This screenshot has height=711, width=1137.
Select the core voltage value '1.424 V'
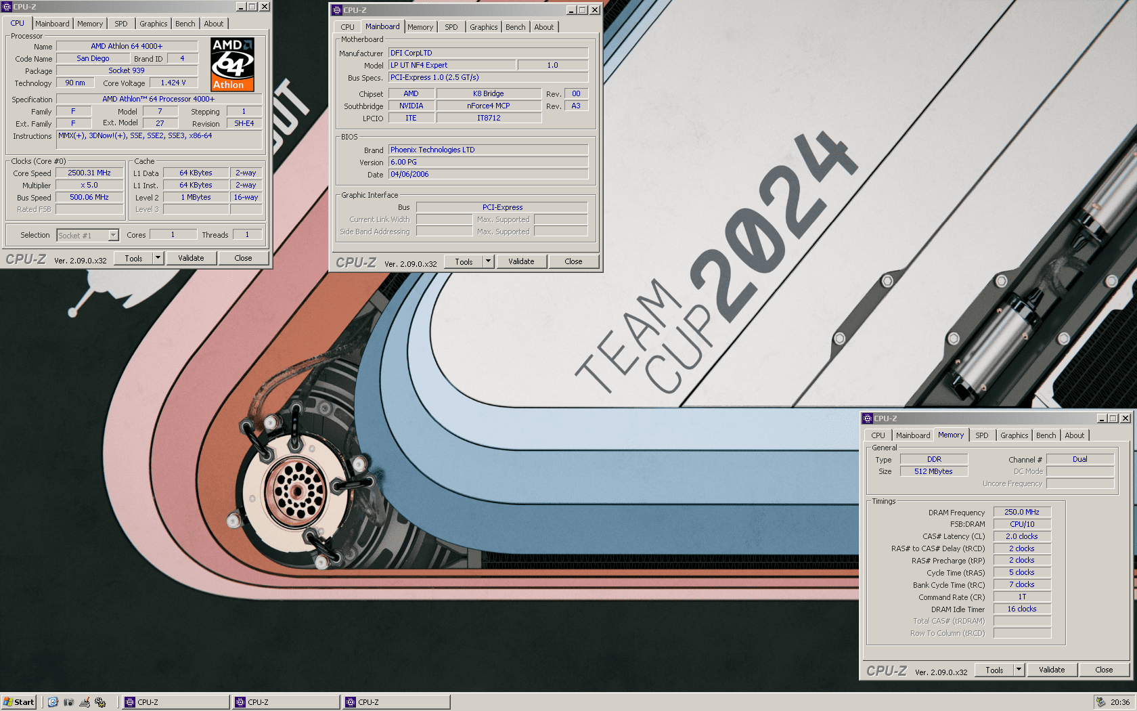tap(173, 83)
